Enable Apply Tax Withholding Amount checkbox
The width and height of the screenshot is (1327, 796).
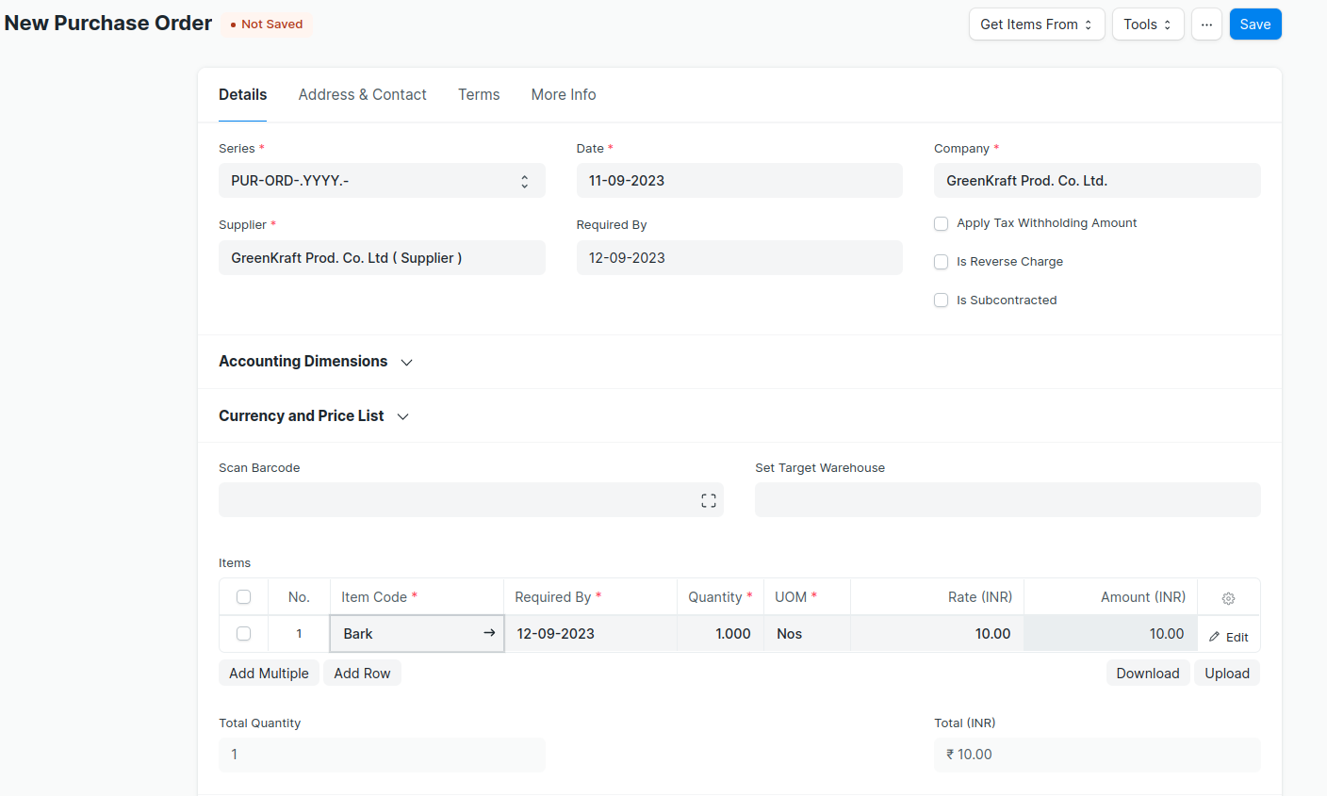point(941,223)
